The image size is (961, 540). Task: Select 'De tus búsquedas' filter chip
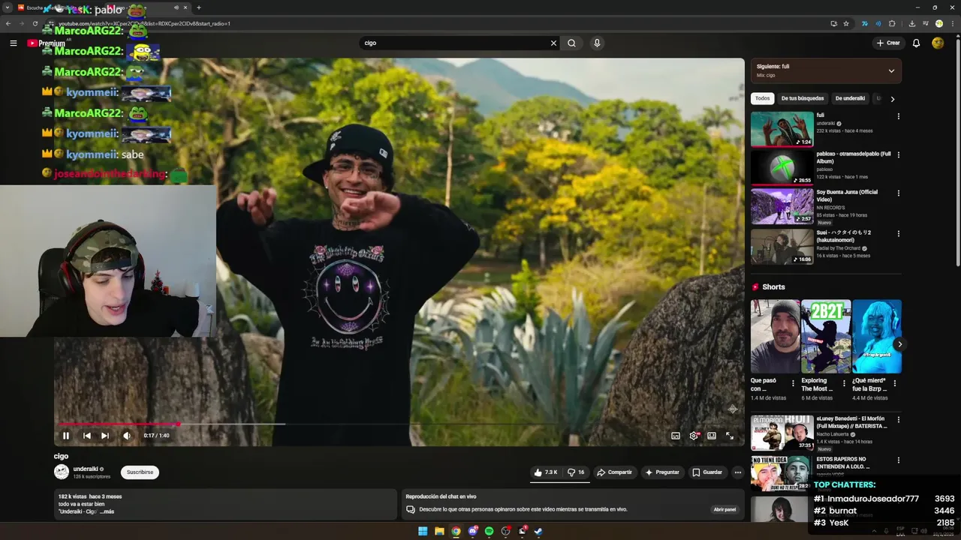802,98
